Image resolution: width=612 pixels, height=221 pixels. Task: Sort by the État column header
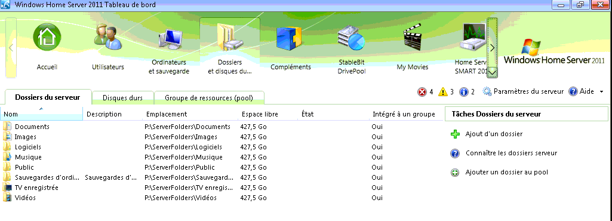coord(334,114)
